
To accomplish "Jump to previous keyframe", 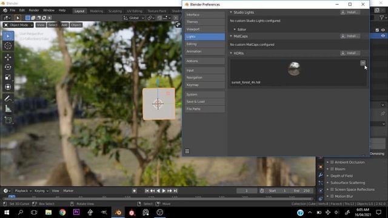I will [x=152, y=191].
